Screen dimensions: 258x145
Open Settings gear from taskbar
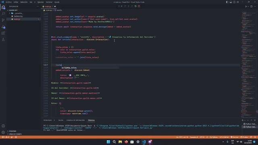[138, 142]
